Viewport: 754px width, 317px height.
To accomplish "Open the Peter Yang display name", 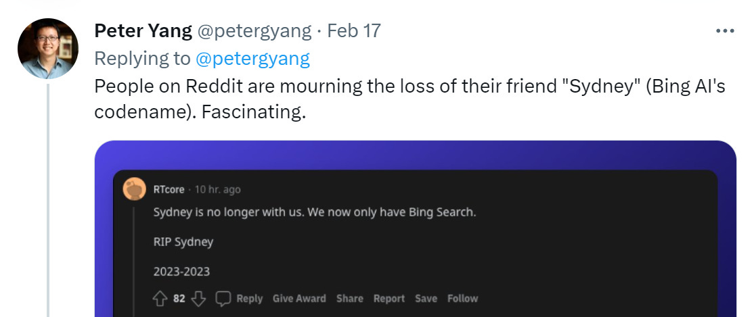I will coord(143,31).
